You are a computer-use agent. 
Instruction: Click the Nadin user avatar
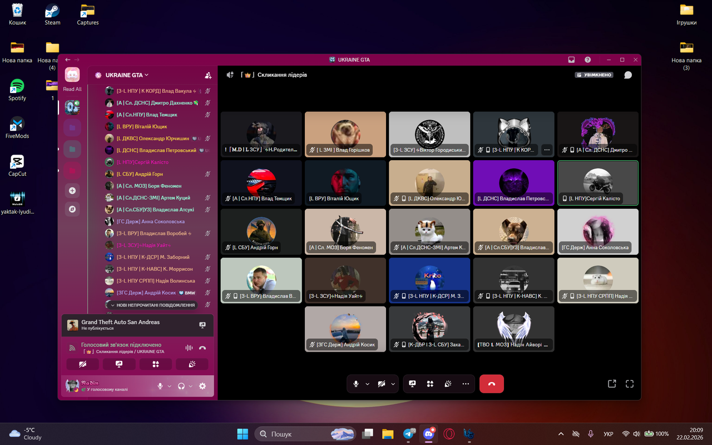coord(72,385)
